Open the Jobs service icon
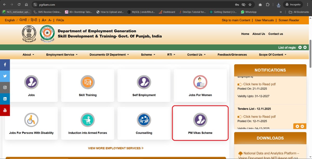The width and height of the screenshot is (312, 159). coord(31,82)
